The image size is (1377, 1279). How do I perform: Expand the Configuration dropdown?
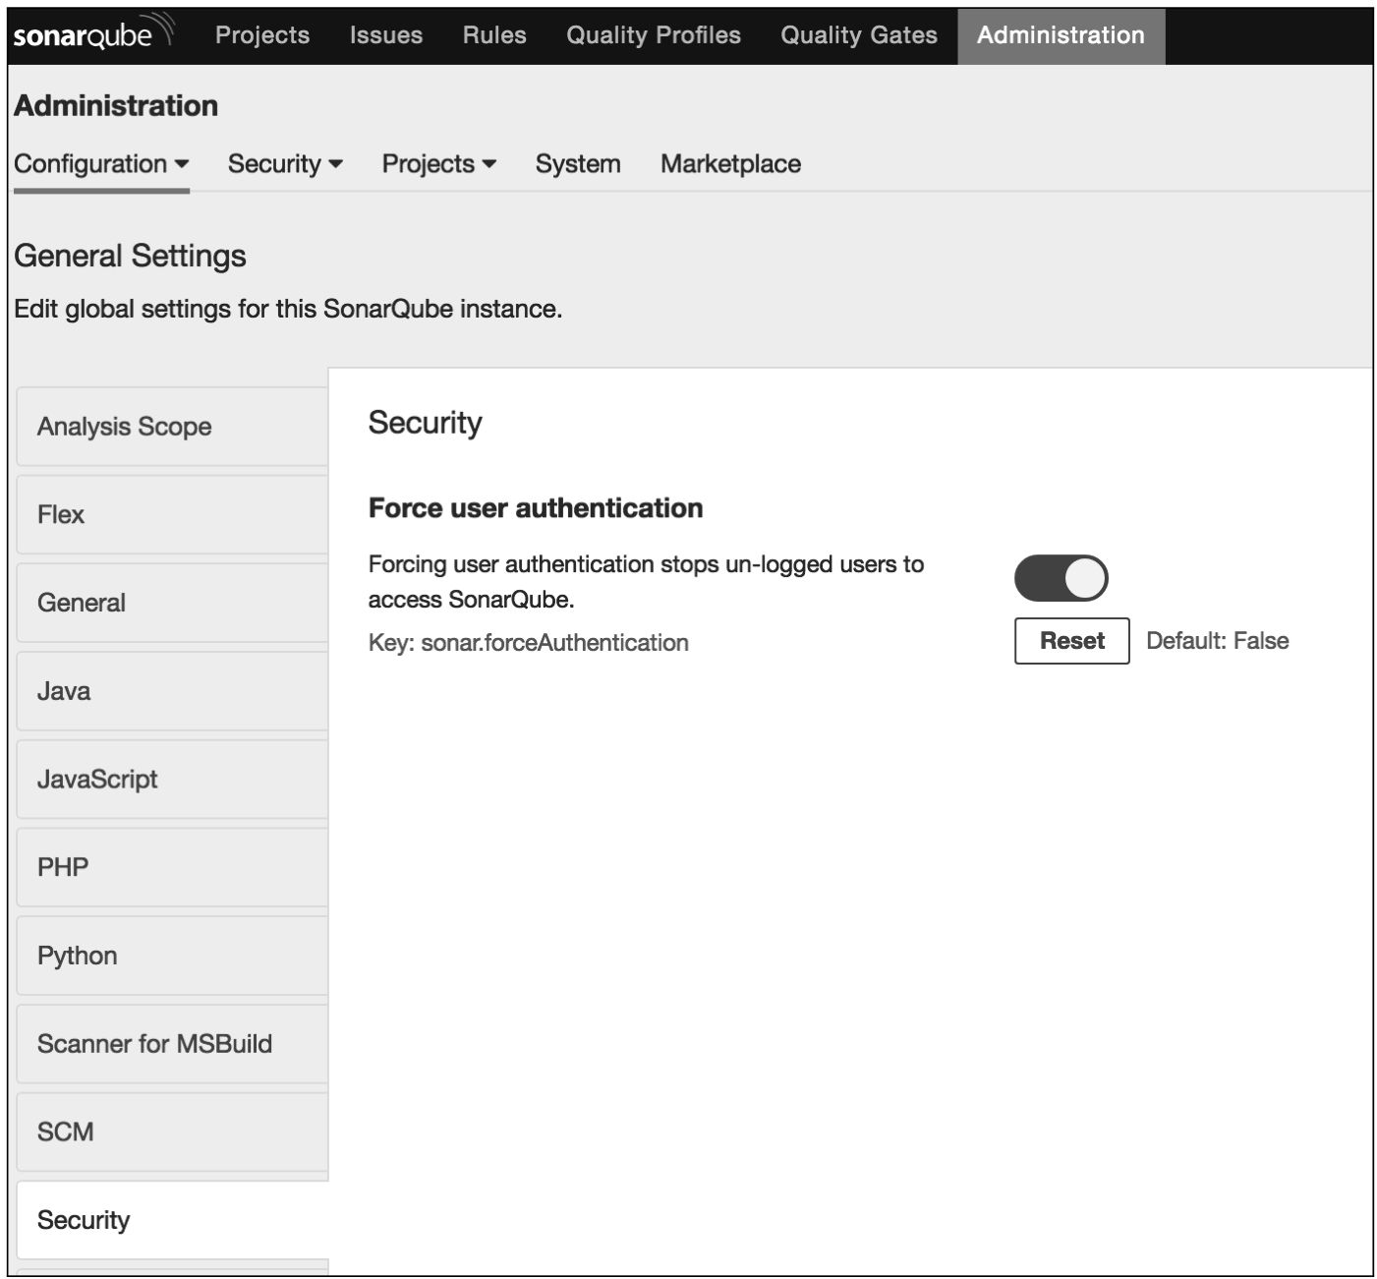click(101, 164)
